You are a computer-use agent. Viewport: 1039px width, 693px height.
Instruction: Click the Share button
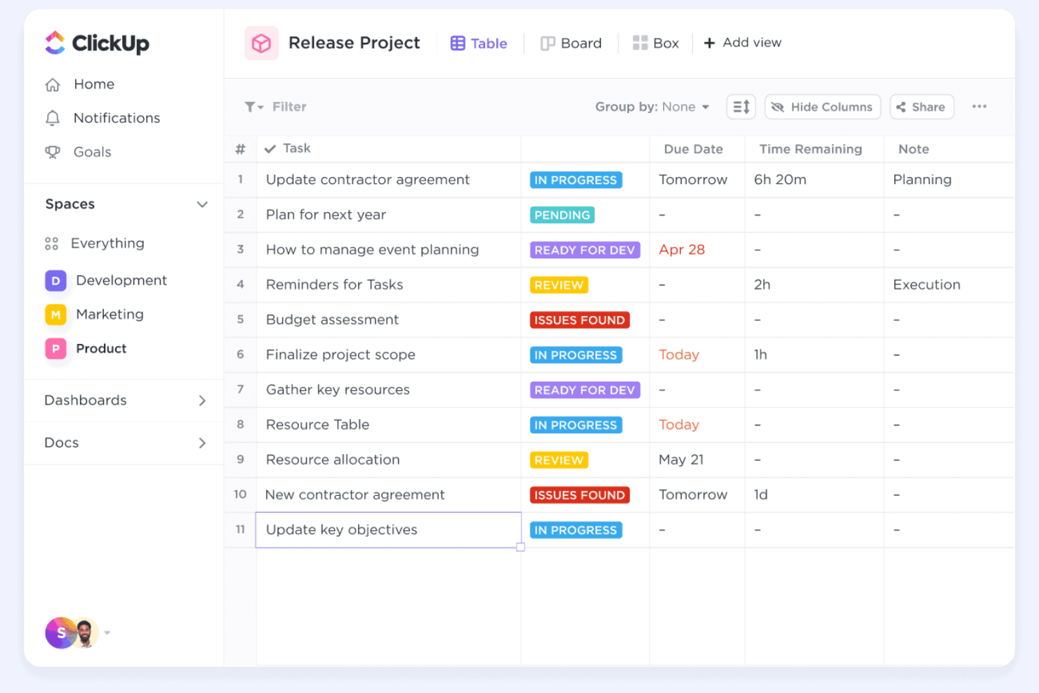coord(921,107)
